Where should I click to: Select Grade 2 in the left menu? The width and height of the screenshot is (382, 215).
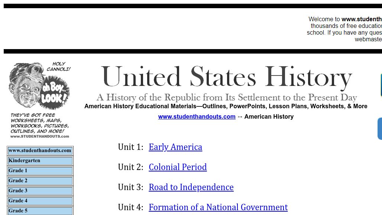click(40, 180)
